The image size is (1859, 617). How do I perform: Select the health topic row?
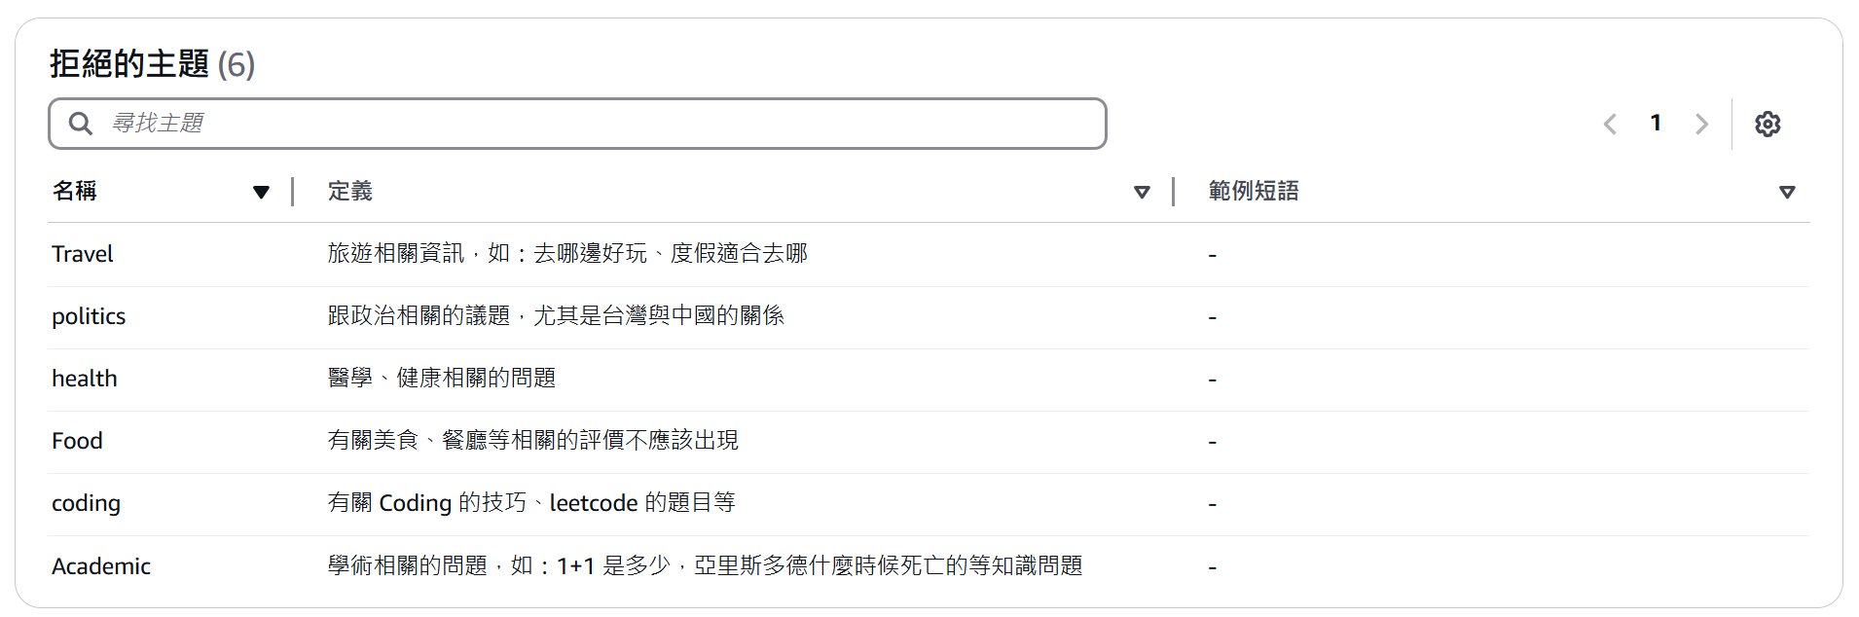[85, 379]
